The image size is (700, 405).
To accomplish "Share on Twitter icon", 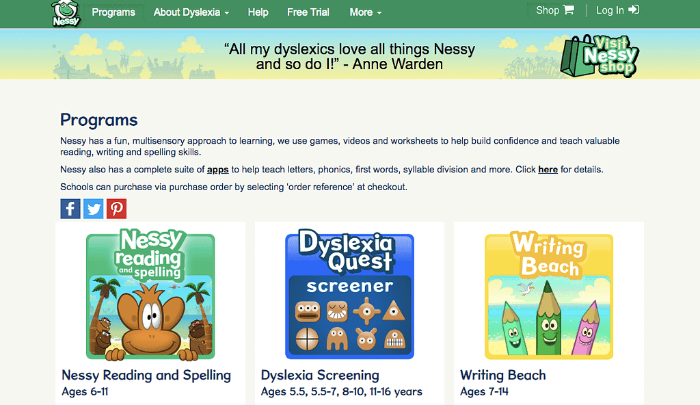I will coord(93,209).
